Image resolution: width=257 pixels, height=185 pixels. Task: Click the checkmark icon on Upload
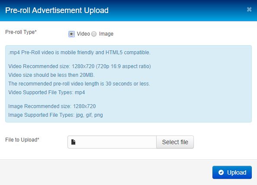coord(221,172)
